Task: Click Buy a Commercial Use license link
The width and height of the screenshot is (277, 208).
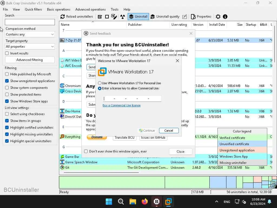Action: [x=121, y=105]
